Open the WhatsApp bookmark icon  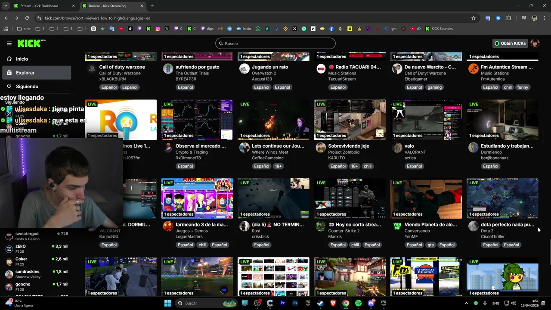258,29
